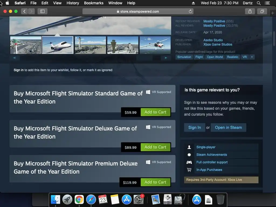Open Trash in the Dock
This screenshot has width=276, height=207.
point(220,200)
